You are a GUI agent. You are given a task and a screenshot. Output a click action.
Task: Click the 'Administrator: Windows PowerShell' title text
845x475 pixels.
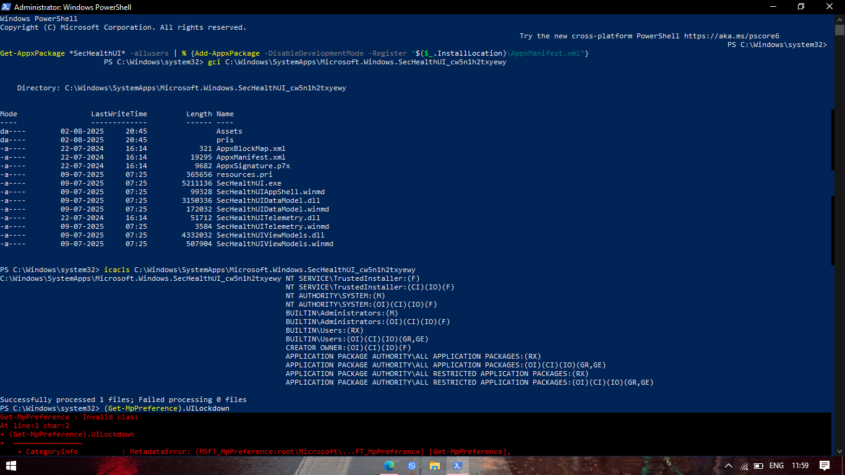(x=73, y=7)
